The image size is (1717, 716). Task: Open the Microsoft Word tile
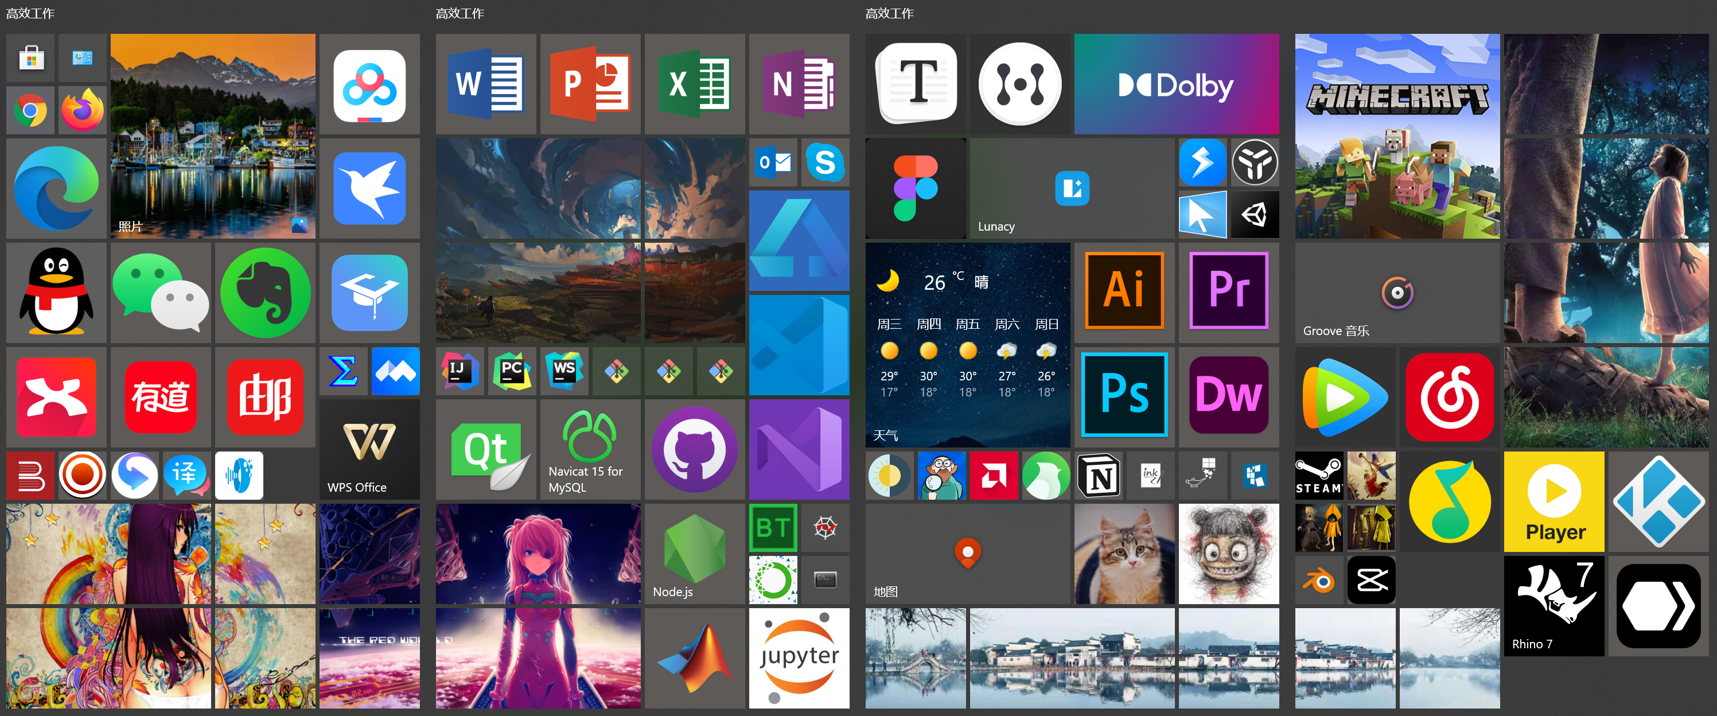point(486,84)
